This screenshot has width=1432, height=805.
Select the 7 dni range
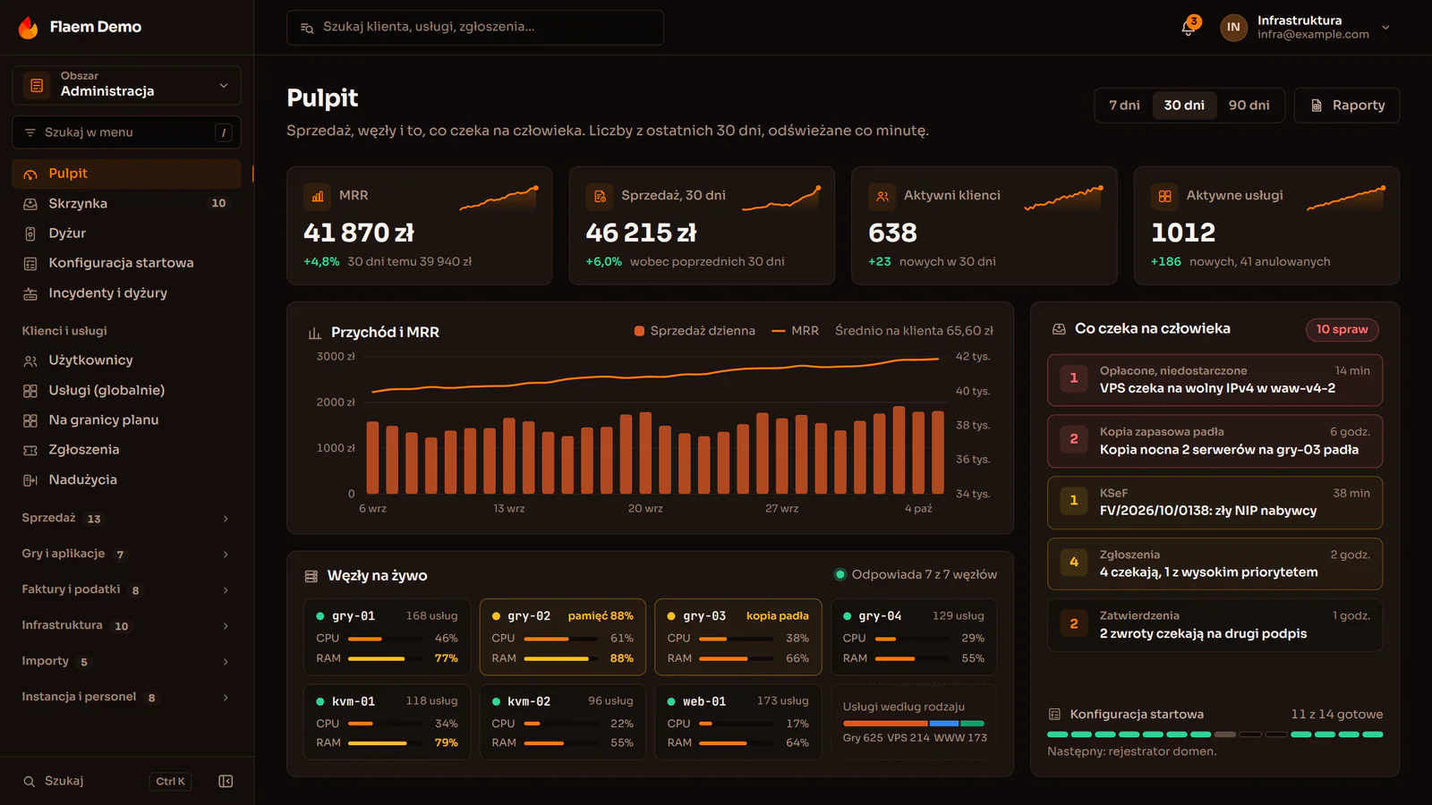pyautogui.click(x=1124, y=106)
